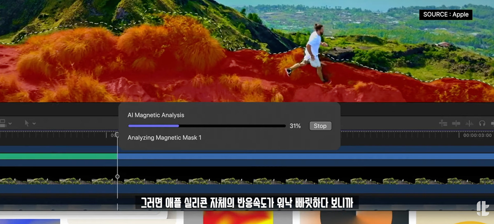Select the green clip in the timeline

coord(58,156)
